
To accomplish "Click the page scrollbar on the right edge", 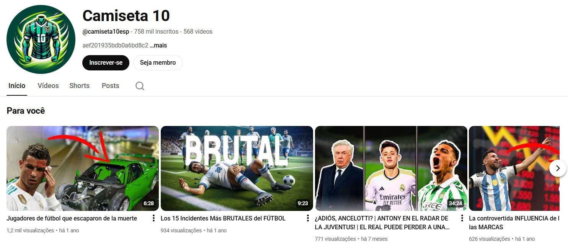I will click(566, 122).
